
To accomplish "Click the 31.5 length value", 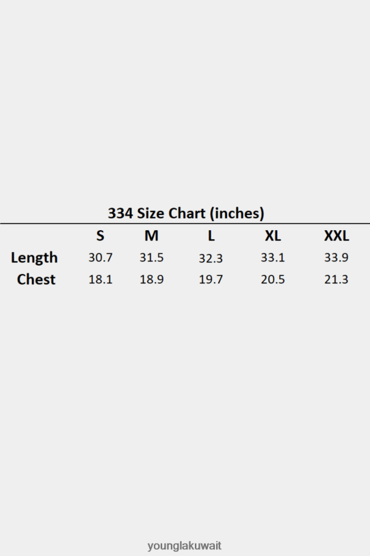I will tap(152, 257).
